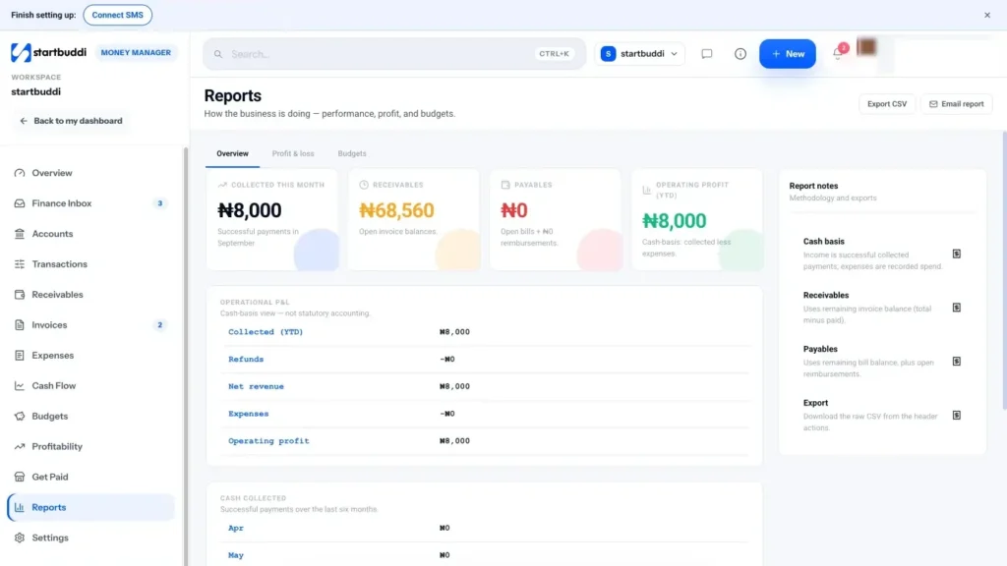Switch to the Overview tab
This screenshot has width=1007, height=566.
(x=232, y=154)
